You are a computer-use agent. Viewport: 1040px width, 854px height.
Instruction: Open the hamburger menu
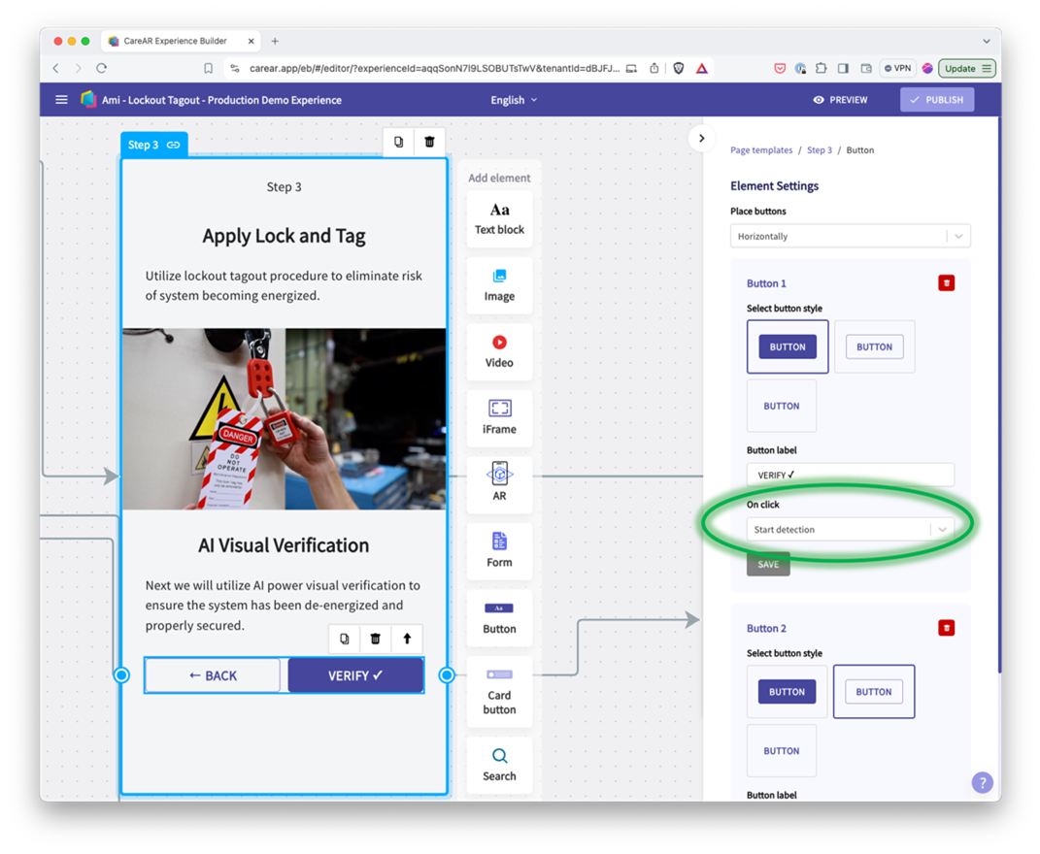(x=61, y=100)
